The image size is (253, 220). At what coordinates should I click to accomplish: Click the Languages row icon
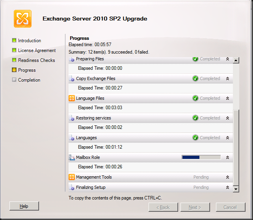pos(72,138)
